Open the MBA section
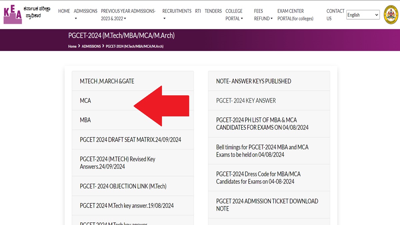Viewport: 400px width, 225px height. (133, 120)
